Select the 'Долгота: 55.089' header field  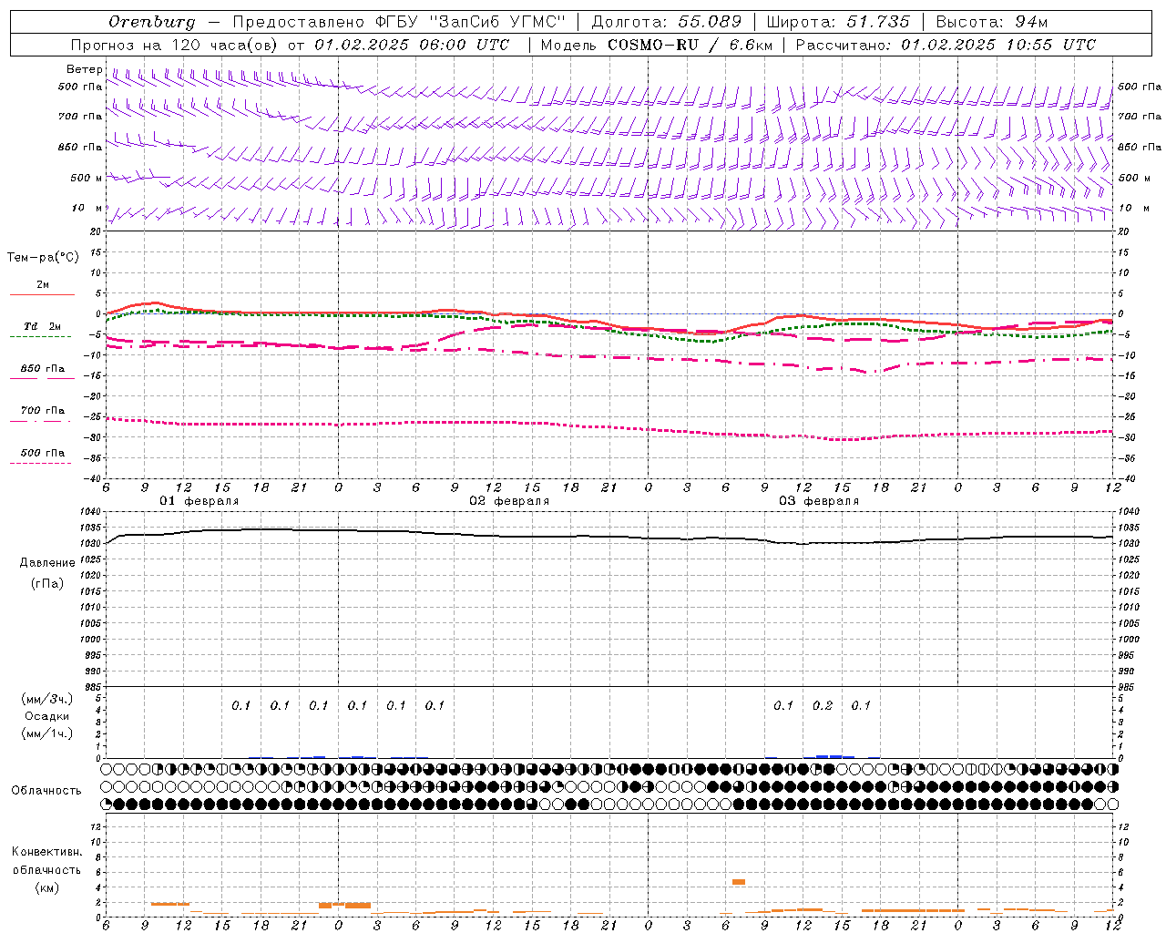point(668,22)
